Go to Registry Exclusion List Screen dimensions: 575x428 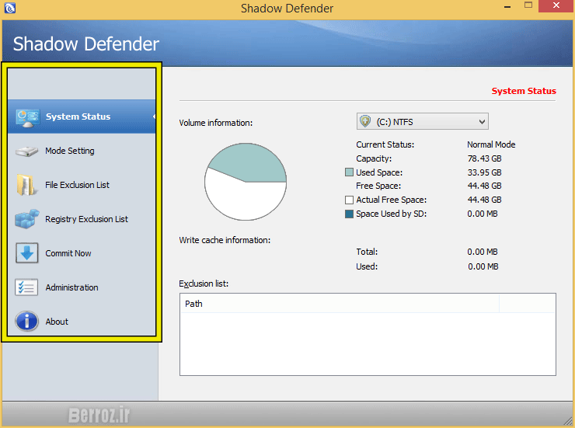click(x=86, y=219)
